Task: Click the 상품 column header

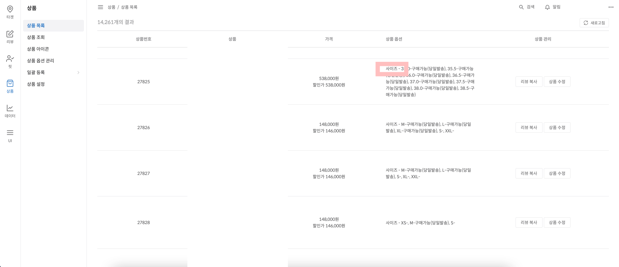Action: pyautogui.click(x=232, y=39)
